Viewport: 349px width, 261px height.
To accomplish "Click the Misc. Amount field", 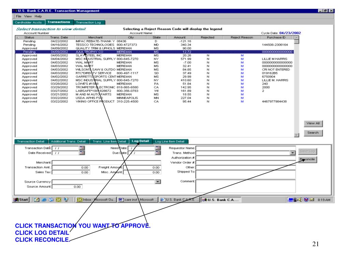I will pyautogui.click(x=142, y=172).
